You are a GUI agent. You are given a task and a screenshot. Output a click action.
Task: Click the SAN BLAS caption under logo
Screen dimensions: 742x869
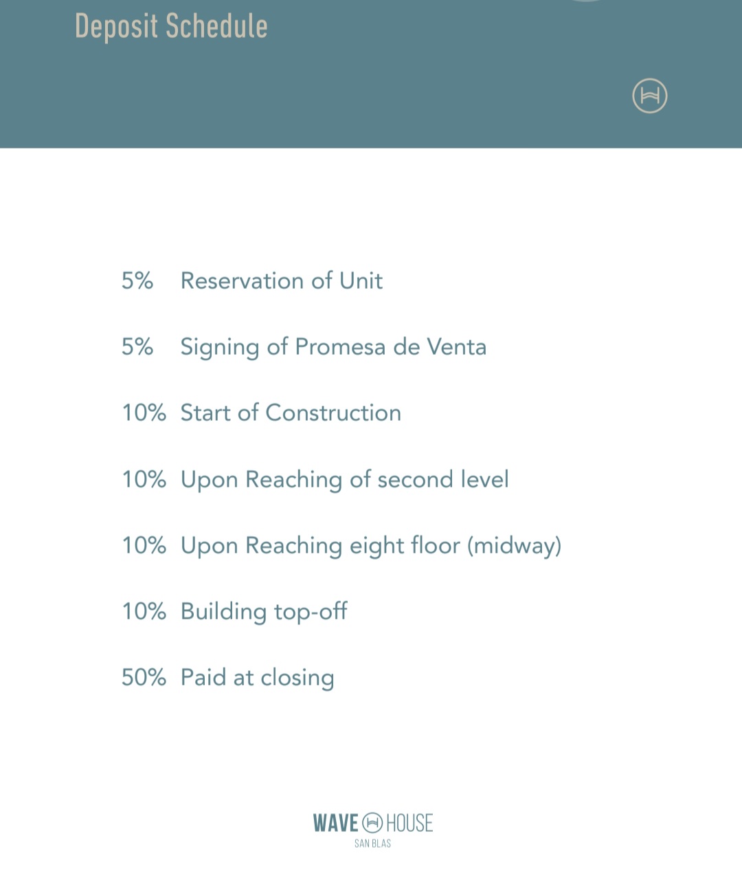[x=372, y=844]
